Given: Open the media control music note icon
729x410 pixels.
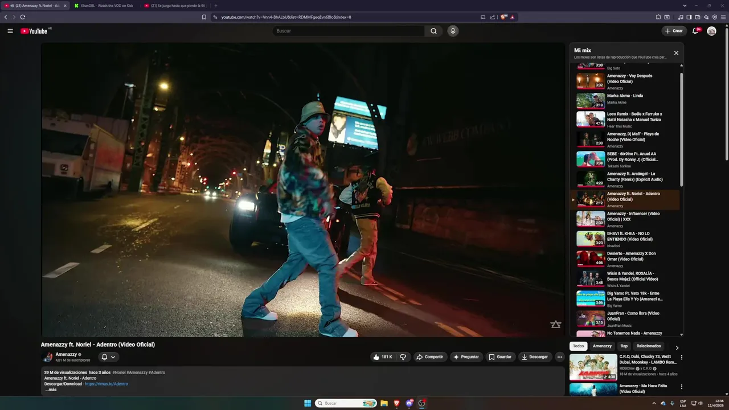Looking at the screenshot, I should pyautogui.click(x=680, y=17).
